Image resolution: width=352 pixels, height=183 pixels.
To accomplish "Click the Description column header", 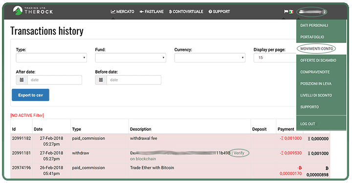I will click(140, 129).
